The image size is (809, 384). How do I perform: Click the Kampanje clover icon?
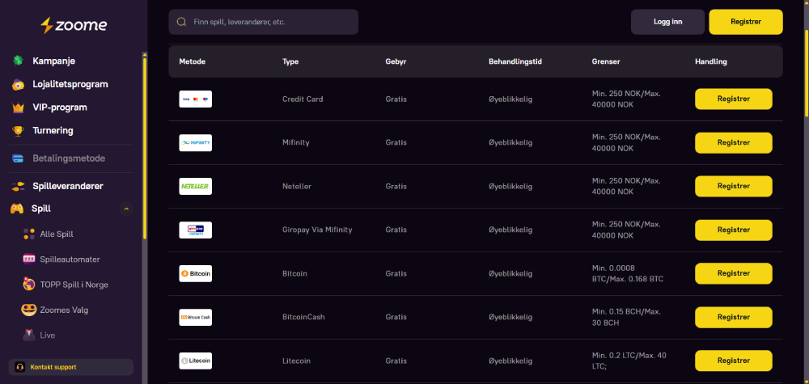17,61
